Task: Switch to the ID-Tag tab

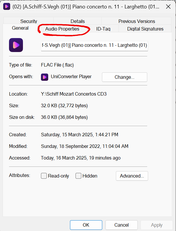Action: 103,29
